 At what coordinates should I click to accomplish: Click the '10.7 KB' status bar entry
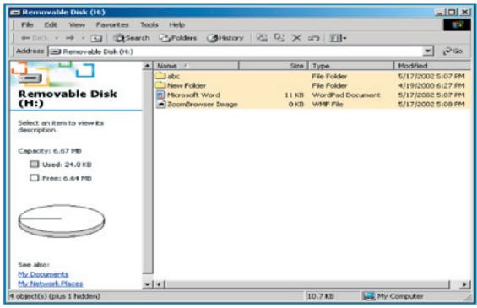coord(320,296)
